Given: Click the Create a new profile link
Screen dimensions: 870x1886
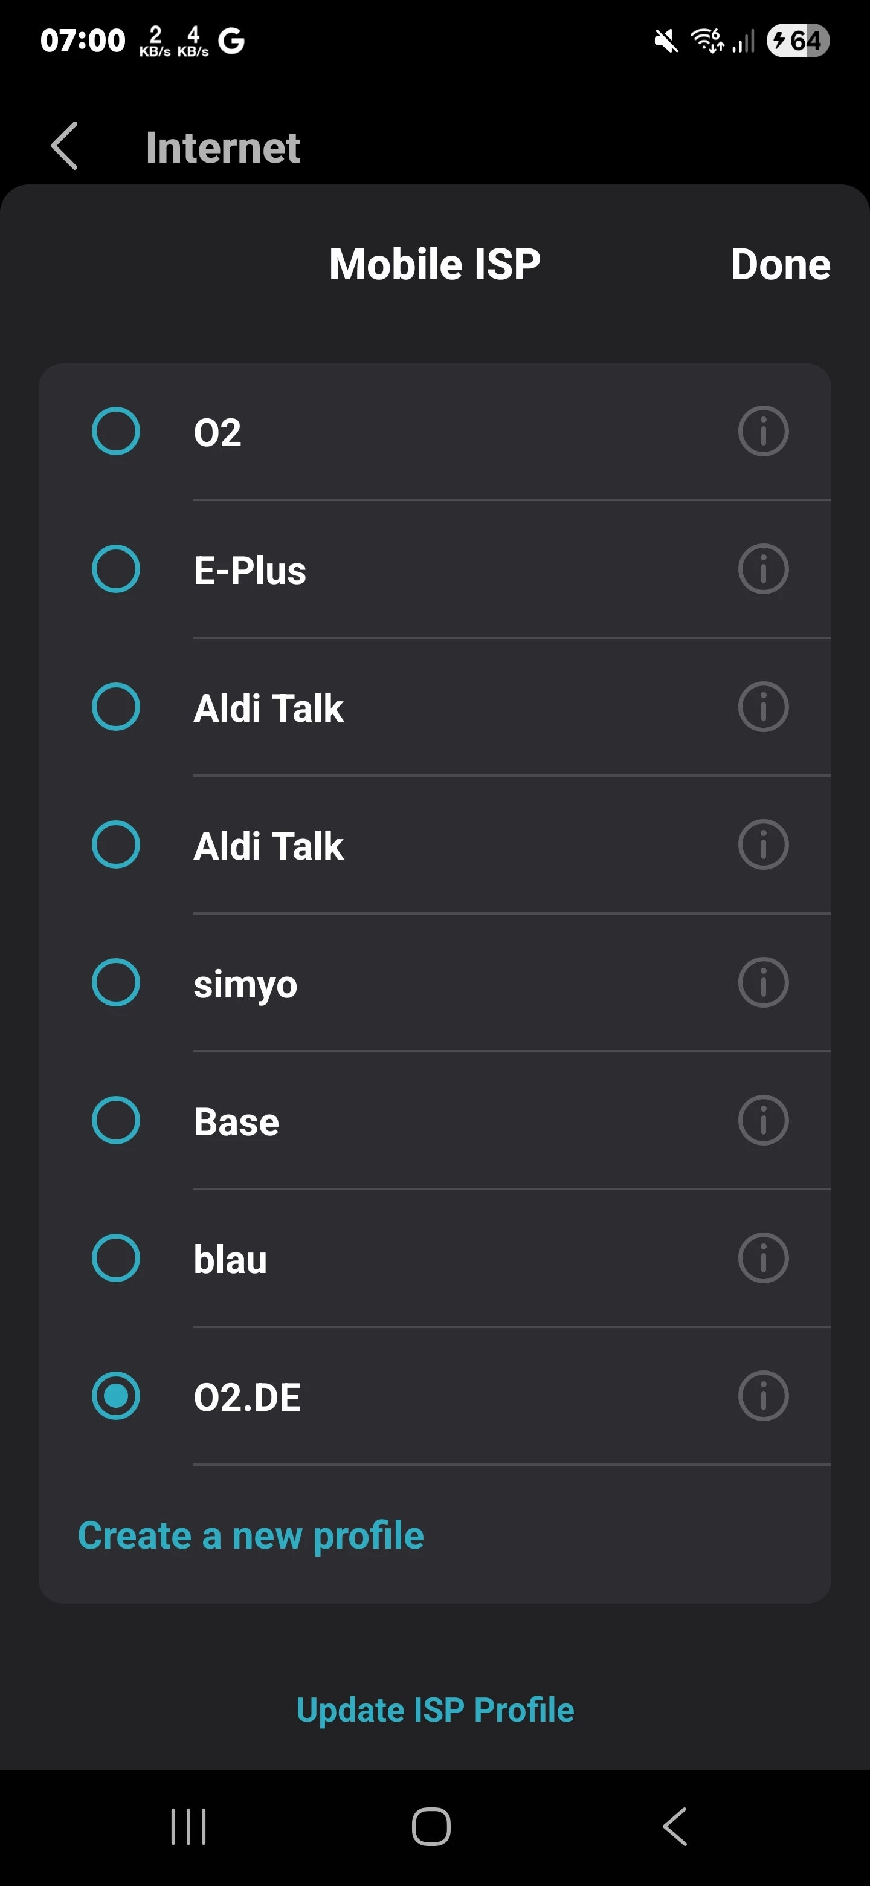Looking at the screenshot, I should click(251, 1535).
